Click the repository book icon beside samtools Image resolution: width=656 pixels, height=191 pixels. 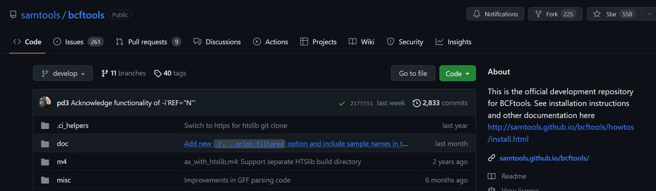click(13, 15)
